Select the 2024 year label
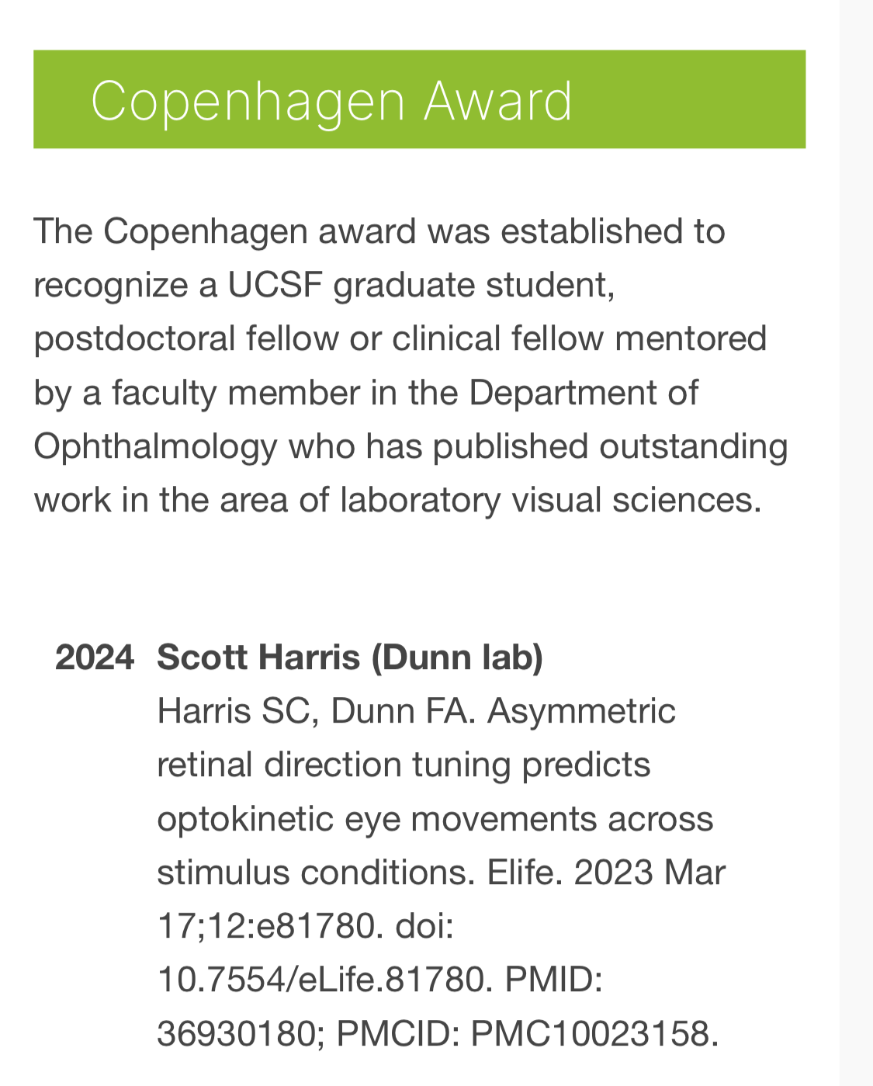Viewport: 873px width, 1086px height. click(95, 657)
